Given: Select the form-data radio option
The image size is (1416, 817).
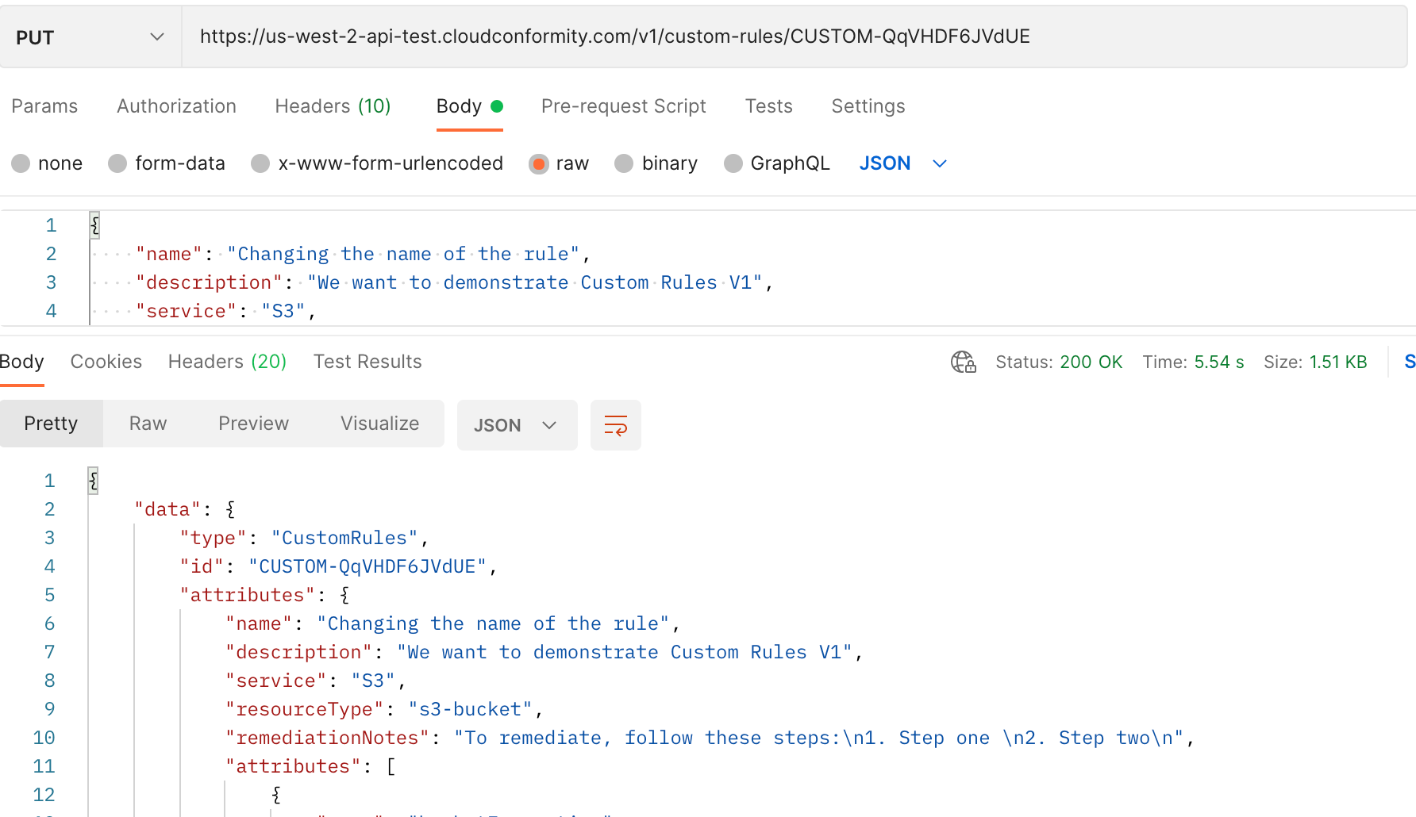Looking at the screenshot, I should click(118, 163).
